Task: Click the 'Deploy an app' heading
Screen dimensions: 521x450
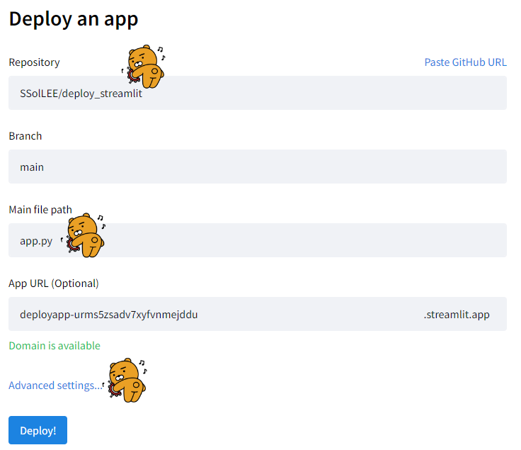Action: (x=74, y=19)
